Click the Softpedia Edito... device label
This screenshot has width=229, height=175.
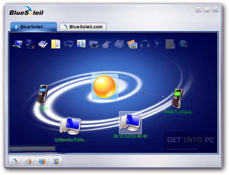click(x=70, y=140)
